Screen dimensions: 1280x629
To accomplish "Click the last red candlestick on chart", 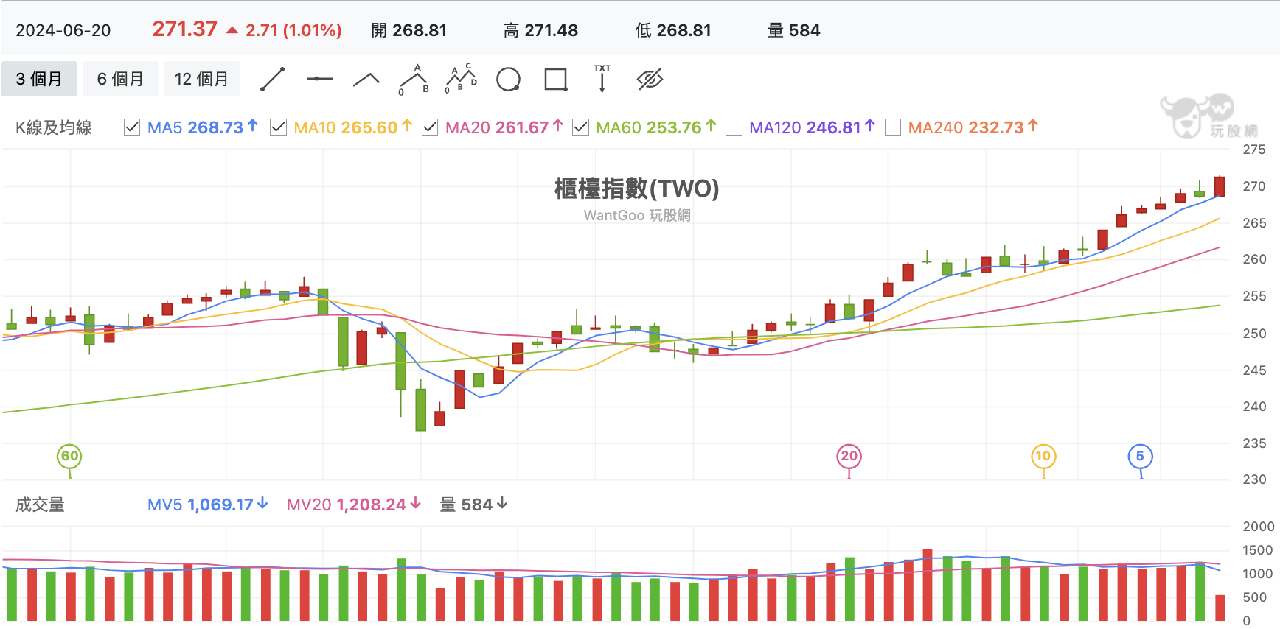I will 1220,186.
